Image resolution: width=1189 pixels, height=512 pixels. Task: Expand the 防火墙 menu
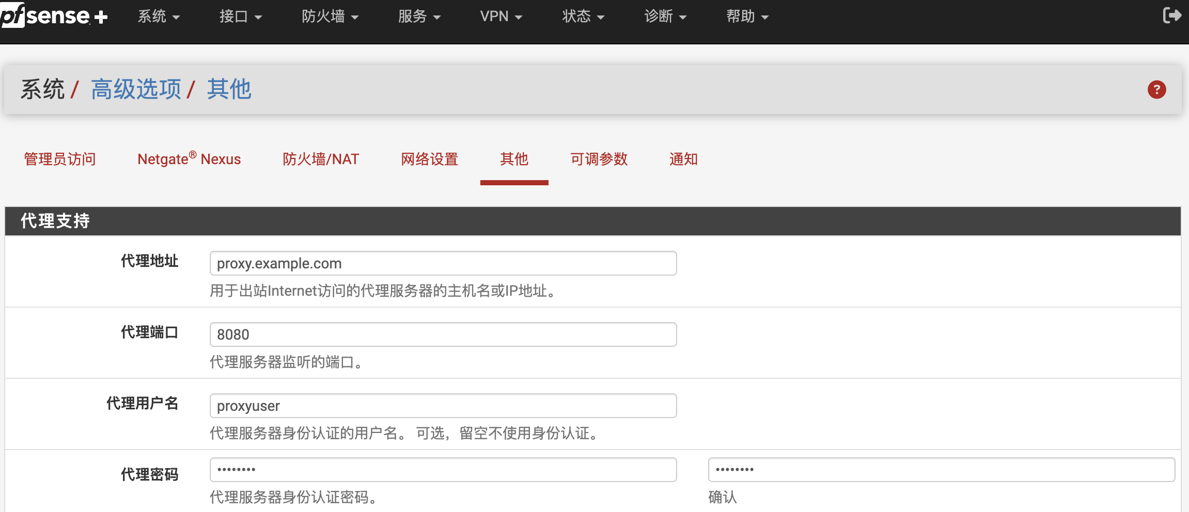(330, 17)
